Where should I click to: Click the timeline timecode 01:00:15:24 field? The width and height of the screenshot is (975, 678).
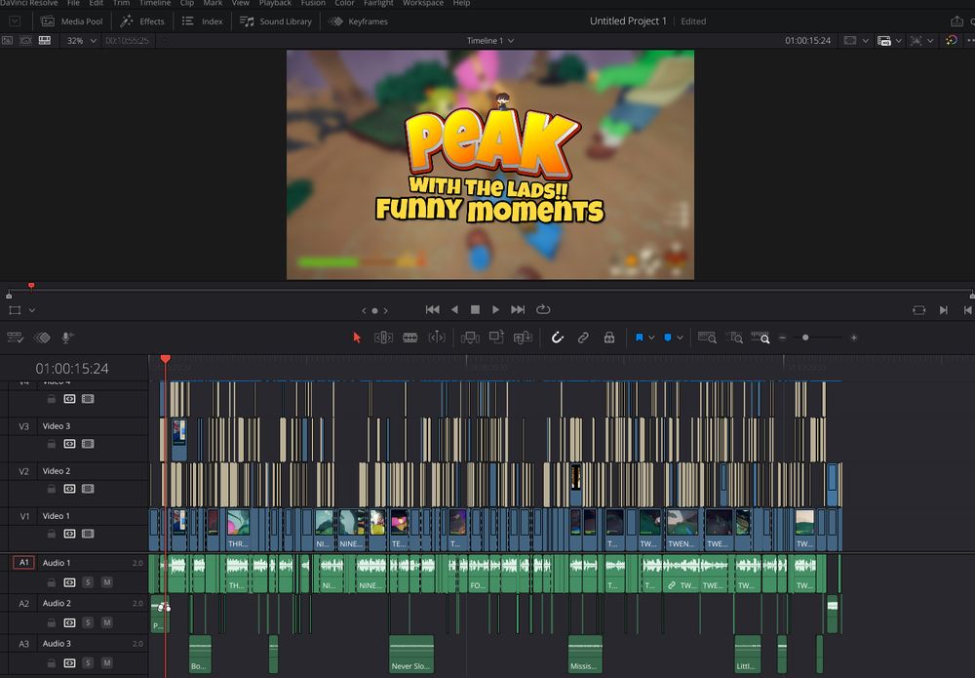tap(72, 368)
